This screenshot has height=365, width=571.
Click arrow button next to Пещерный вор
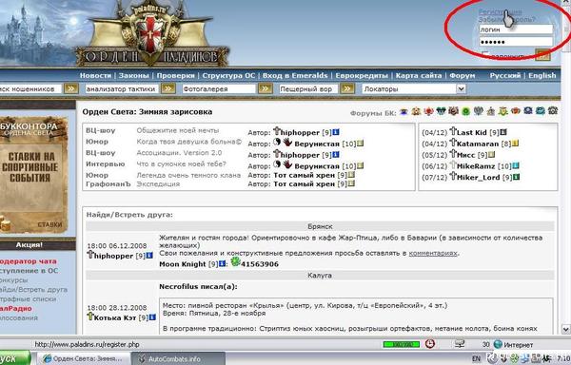(347, 88)
